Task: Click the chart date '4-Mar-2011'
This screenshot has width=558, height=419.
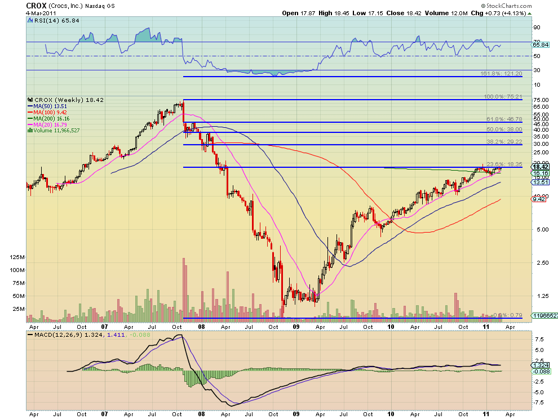Action: click(x=41, y=13)
